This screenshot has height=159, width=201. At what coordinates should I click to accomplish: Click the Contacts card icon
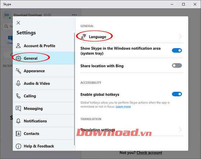coord(18,134)
